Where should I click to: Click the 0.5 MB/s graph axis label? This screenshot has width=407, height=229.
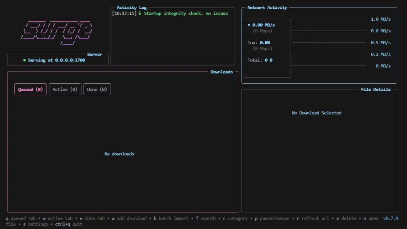pyautogui.click(x=381, y=43)
